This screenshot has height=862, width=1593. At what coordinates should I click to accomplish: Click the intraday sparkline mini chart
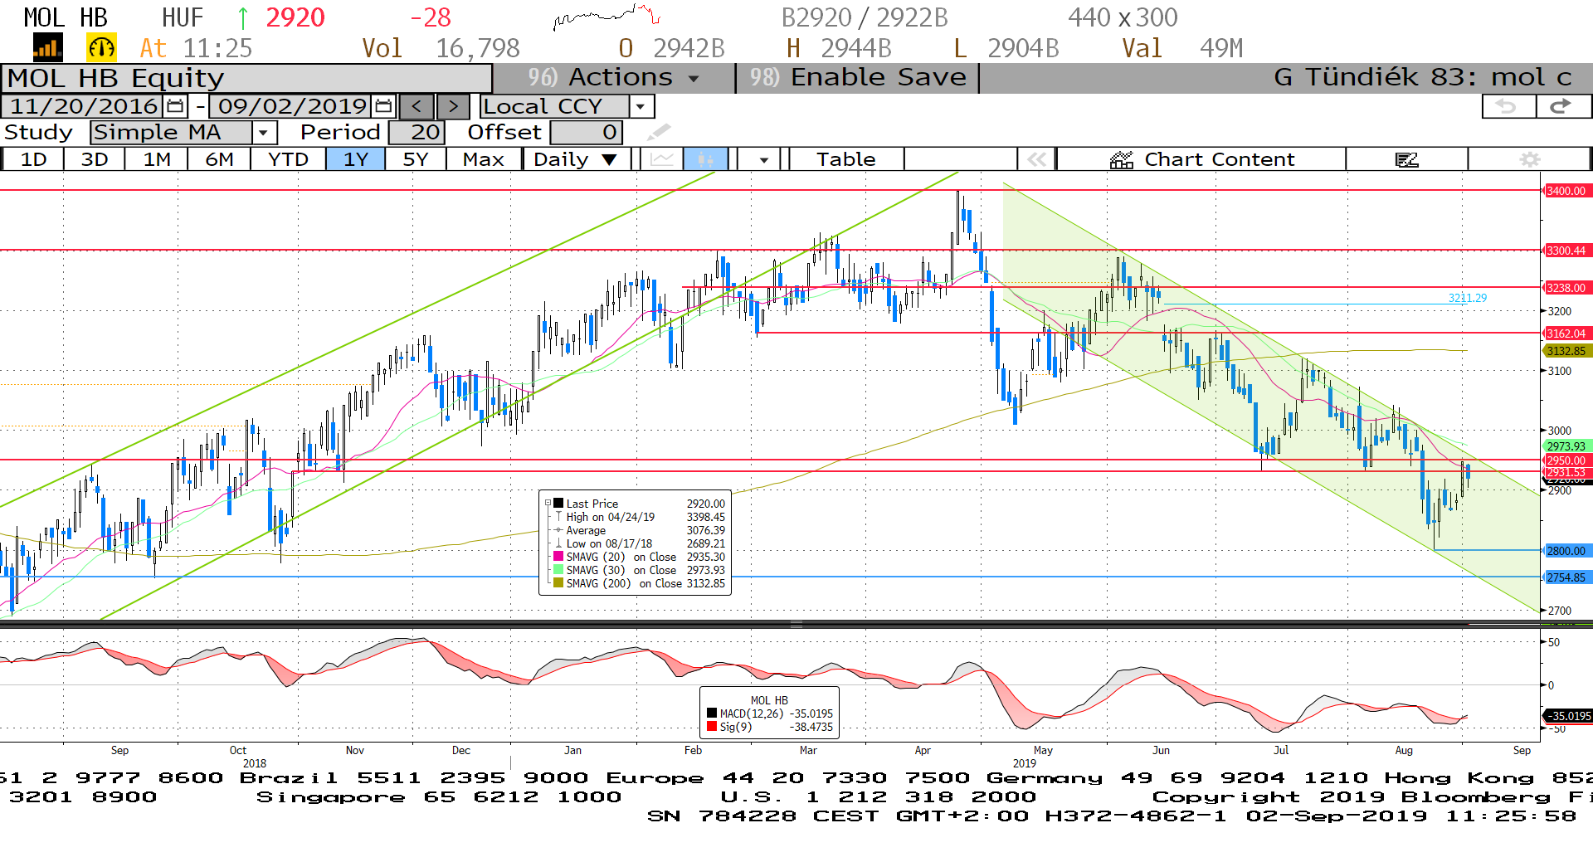(607, 17)
